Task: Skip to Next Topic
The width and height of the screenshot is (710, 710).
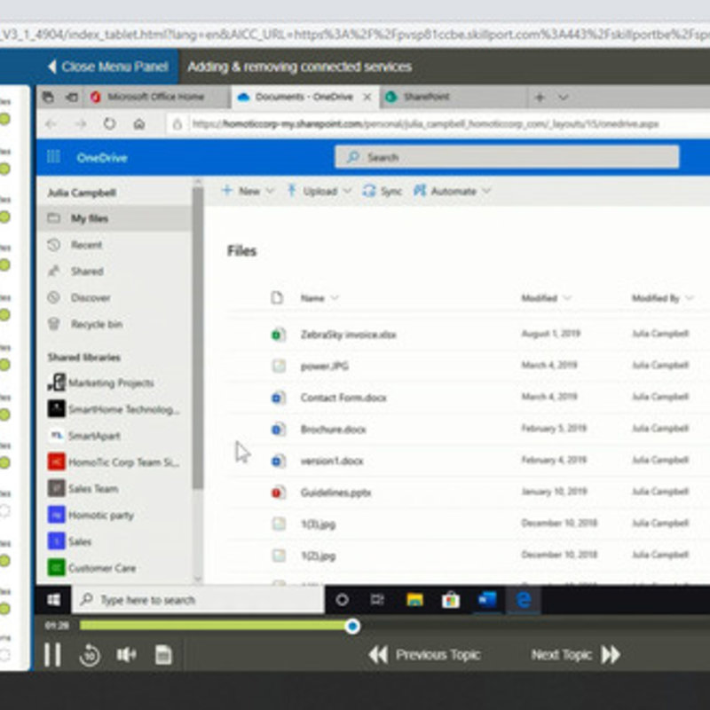Action: point(576,655)
